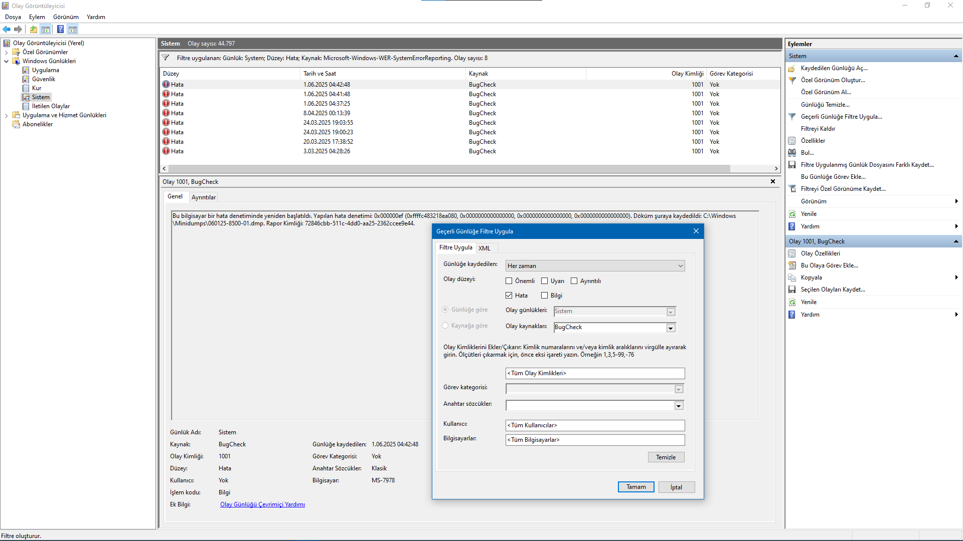Toggle the console tree toolbar icon
This screenshot has height=541, width=963.
(x=46, y=29)
